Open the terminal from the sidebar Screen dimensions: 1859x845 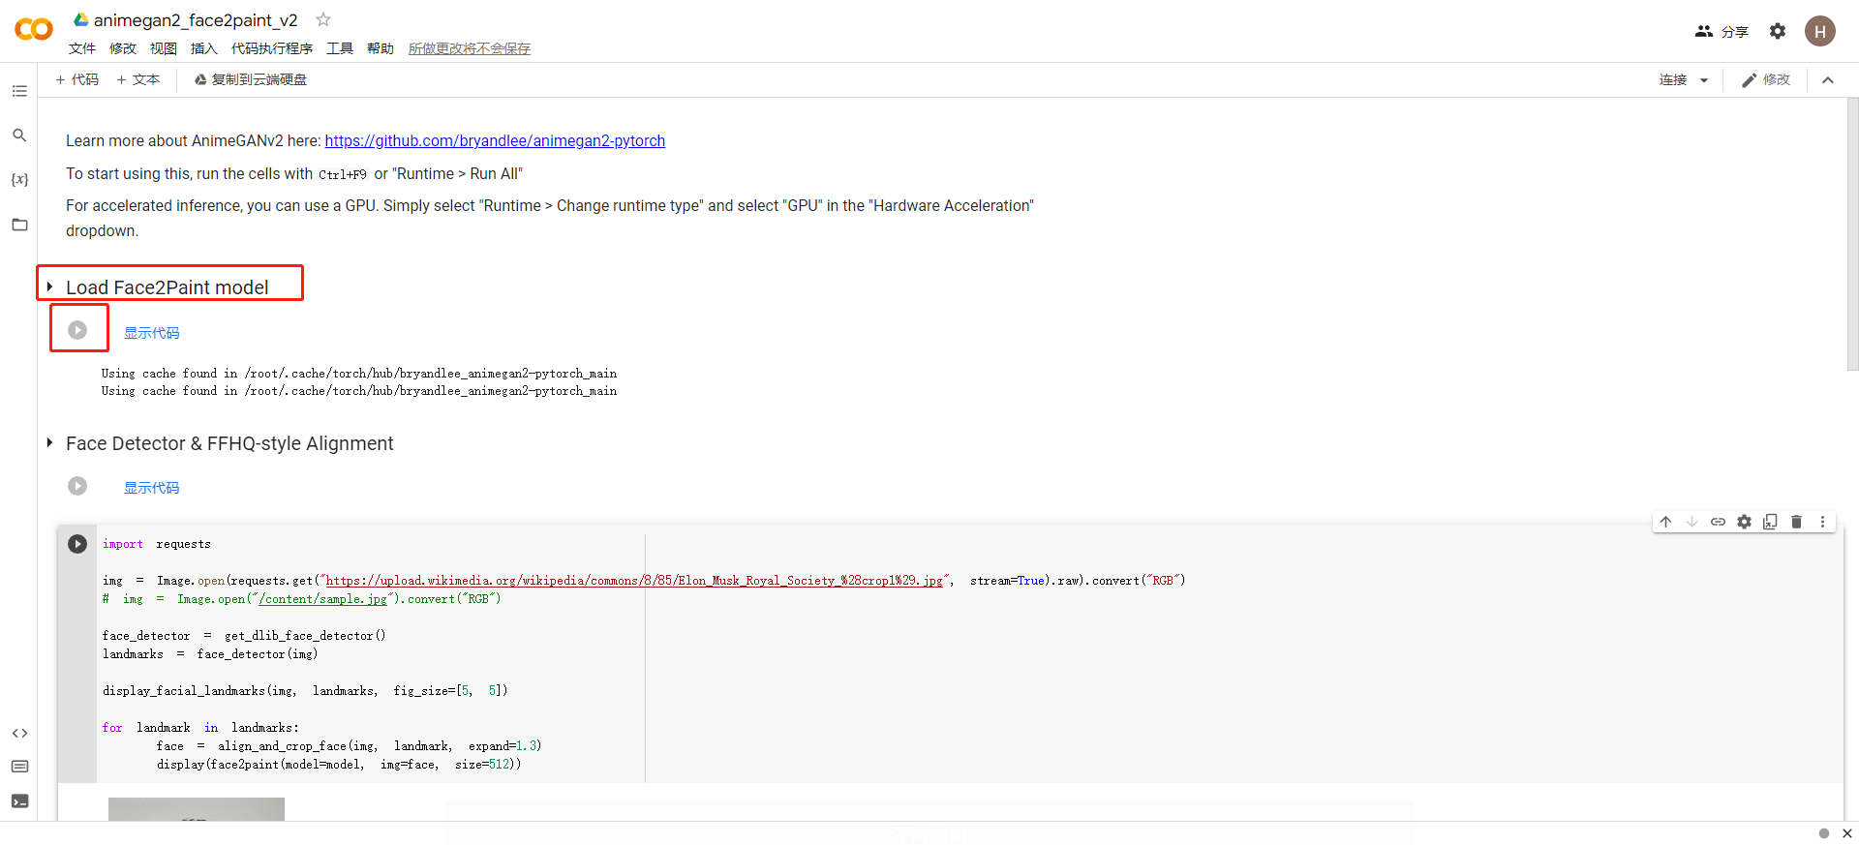click(19, 801)
